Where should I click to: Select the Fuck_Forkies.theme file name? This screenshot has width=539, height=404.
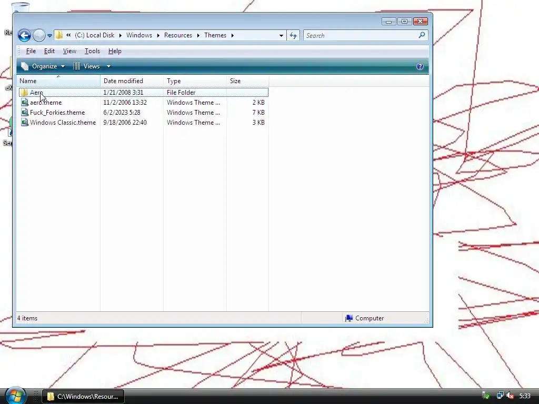[x=57, y=113]
